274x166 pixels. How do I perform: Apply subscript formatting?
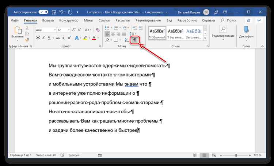tap(64, 38)
